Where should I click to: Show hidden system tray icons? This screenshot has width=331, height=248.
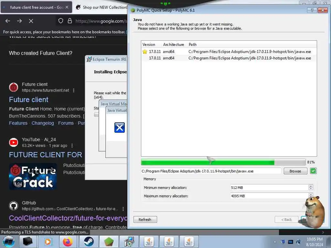275,242
